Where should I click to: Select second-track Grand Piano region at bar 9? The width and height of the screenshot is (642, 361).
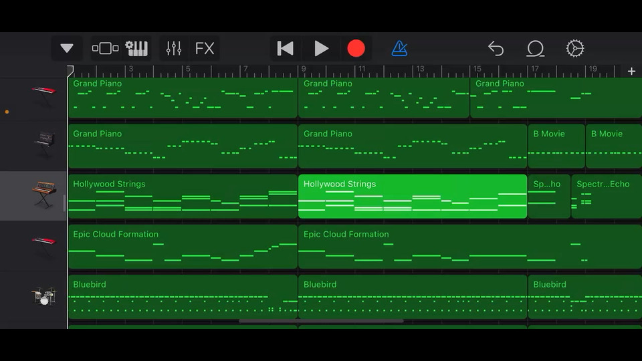(413, 146)
